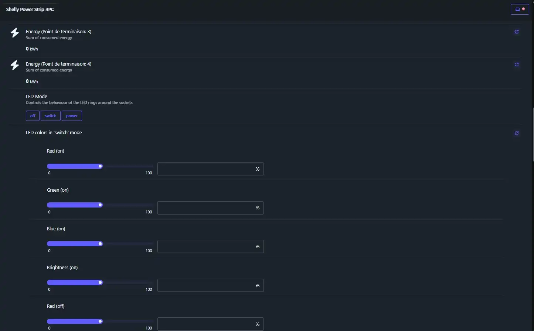Viewport: 534px width, 331px height.
Task: Refresh the Energy endpoint 4 value
Action: (516, 65)
